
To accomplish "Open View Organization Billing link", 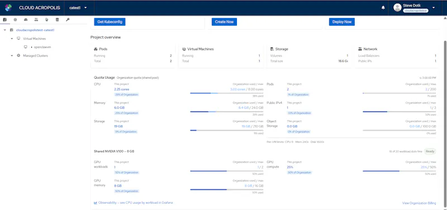I will (x=419, y=203).
